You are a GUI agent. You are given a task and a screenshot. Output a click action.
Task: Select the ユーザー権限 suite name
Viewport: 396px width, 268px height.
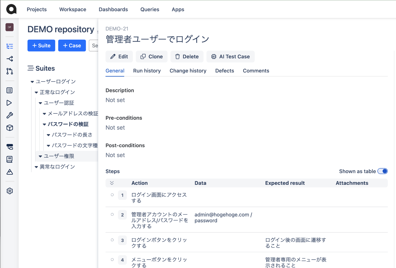(x=59, y=156)
